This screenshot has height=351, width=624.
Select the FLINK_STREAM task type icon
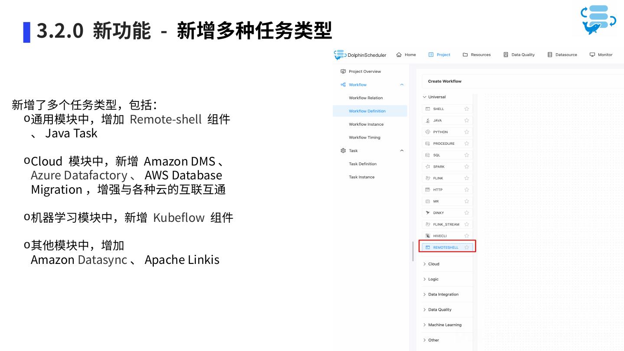click(428, 224)
